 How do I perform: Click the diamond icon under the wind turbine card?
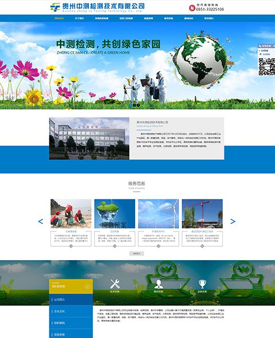[x=158, y=246]
